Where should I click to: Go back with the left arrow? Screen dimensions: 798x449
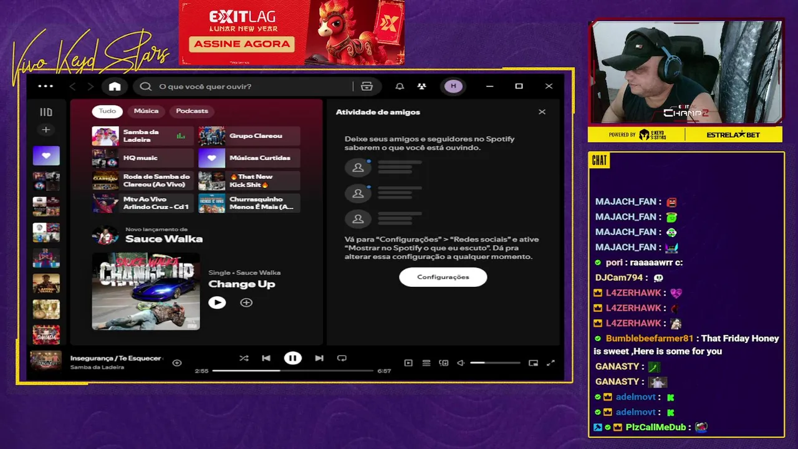[x=72, y=87]
